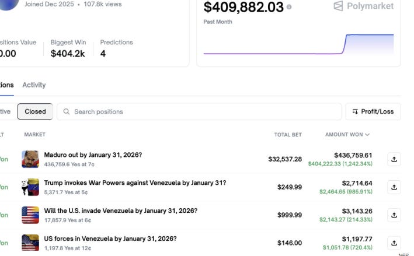Screen dimensions: 414x256
Task: Click the 17,857.9 Yes at 6¢ detail
Action: (68, 220)
